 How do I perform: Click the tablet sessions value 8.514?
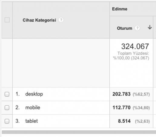pyautogui.click(x=124, y=121)
